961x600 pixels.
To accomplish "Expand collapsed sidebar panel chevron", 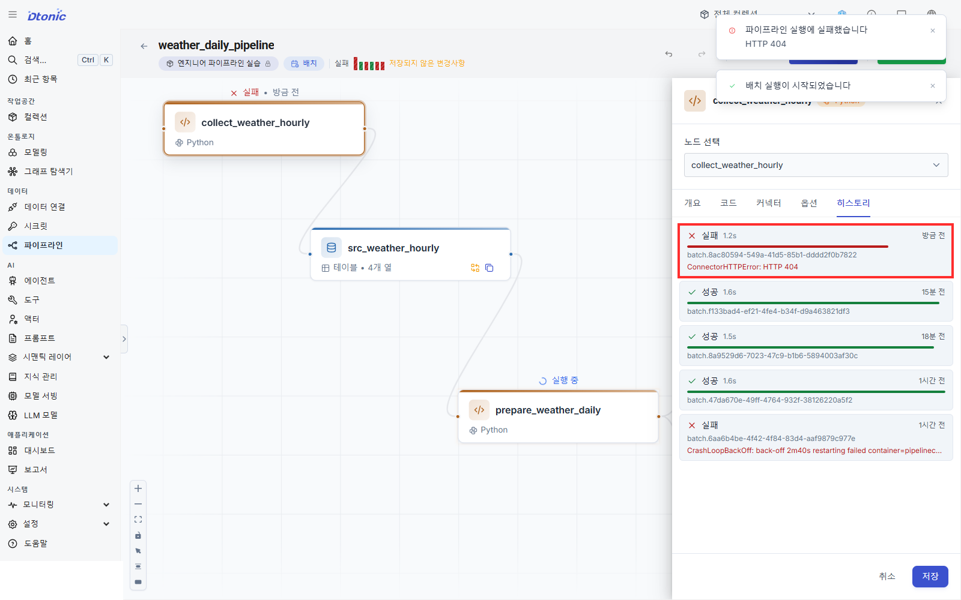I will pyautogui.click(x=124, y=339).
